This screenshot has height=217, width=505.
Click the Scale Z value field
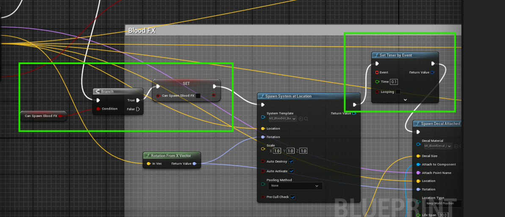[x=303, y=151]
